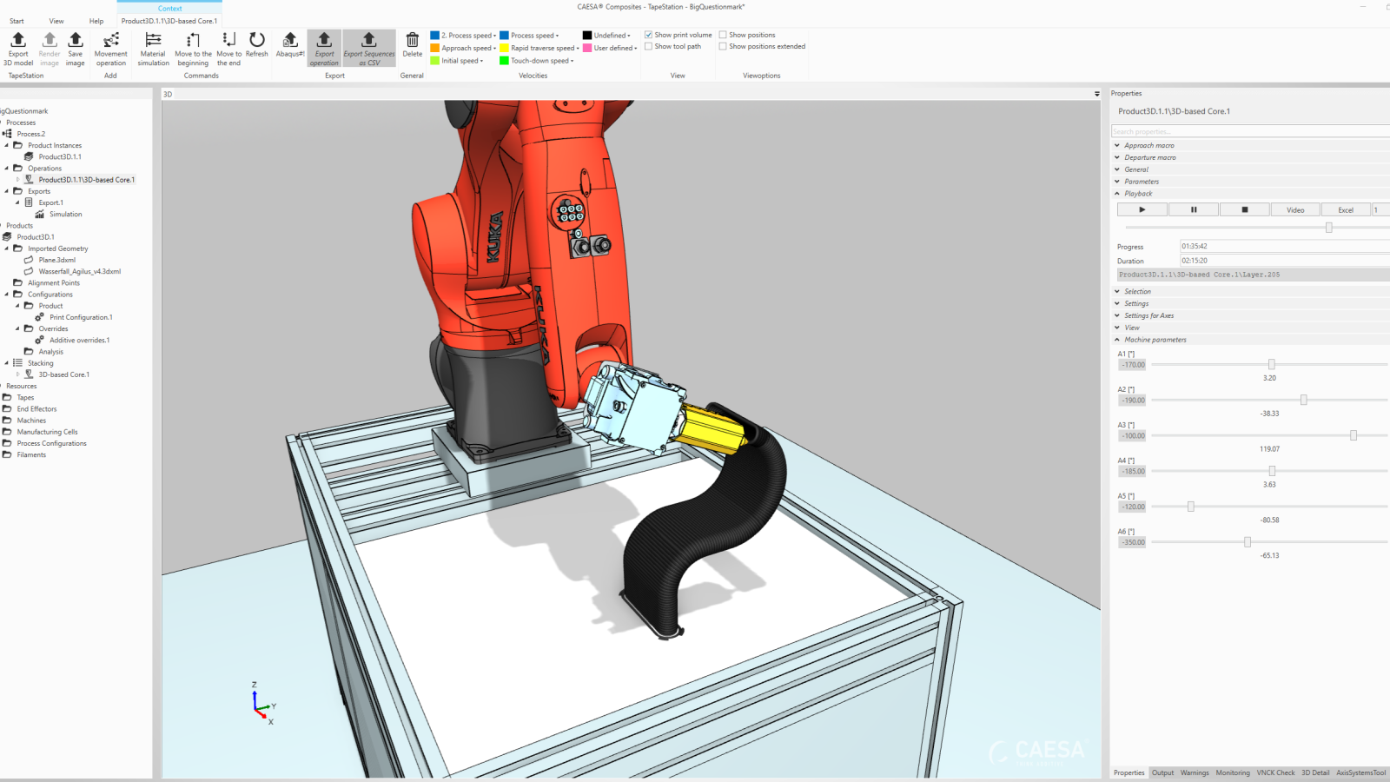
Task: Disable Show print volume
Action: (x=648, y=35)
